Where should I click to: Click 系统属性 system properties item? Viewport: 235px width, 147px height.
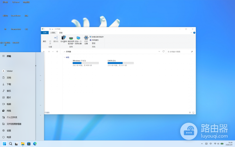point(94,40)
